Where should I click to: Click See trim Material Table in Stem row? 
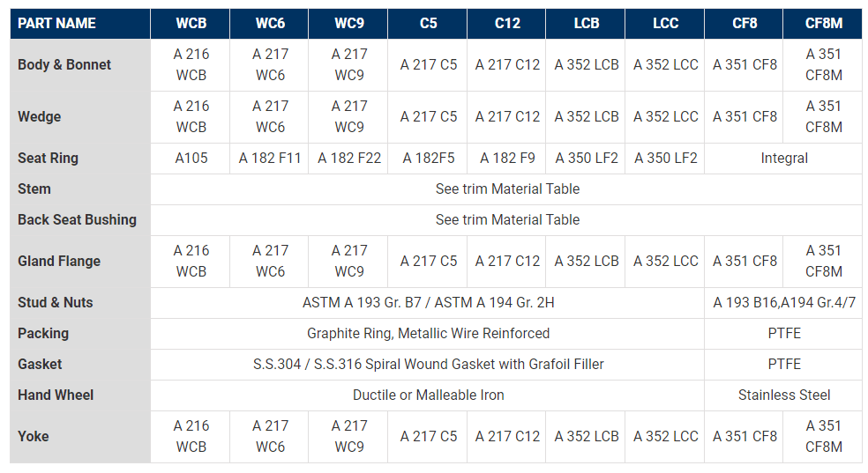coord(507,188)
